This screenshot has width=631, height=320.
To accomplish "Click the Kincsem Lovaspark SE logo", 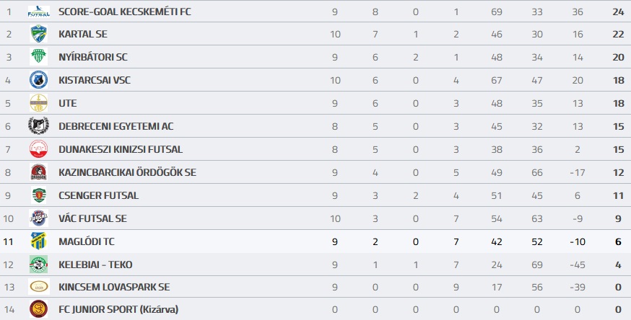I will (x=38, y=287).
